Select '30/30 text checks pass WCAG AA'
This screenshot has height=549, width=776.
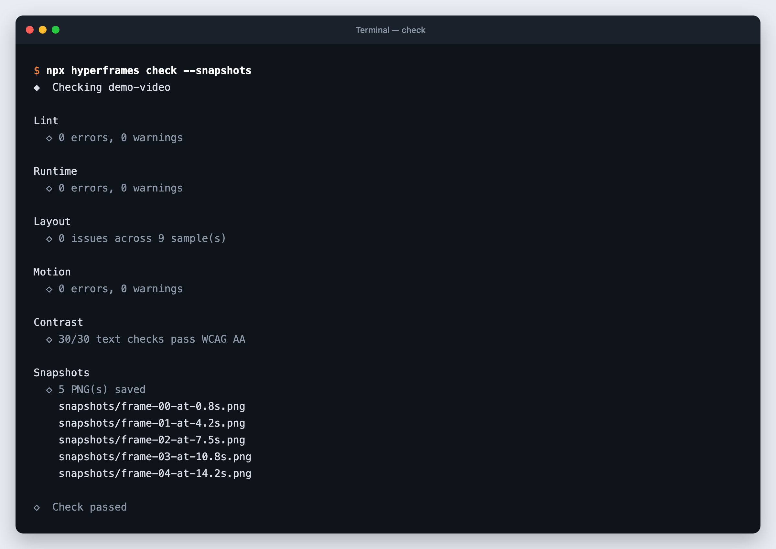[152, 339]
